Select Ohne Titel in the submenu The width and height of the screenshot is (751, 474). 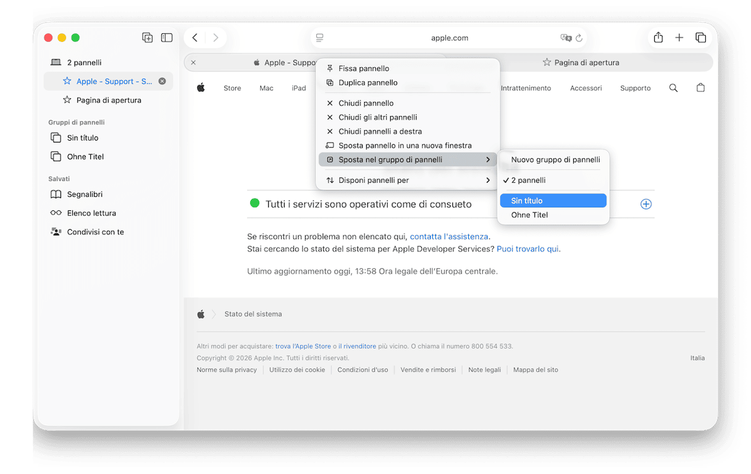(x=553, y=215)
